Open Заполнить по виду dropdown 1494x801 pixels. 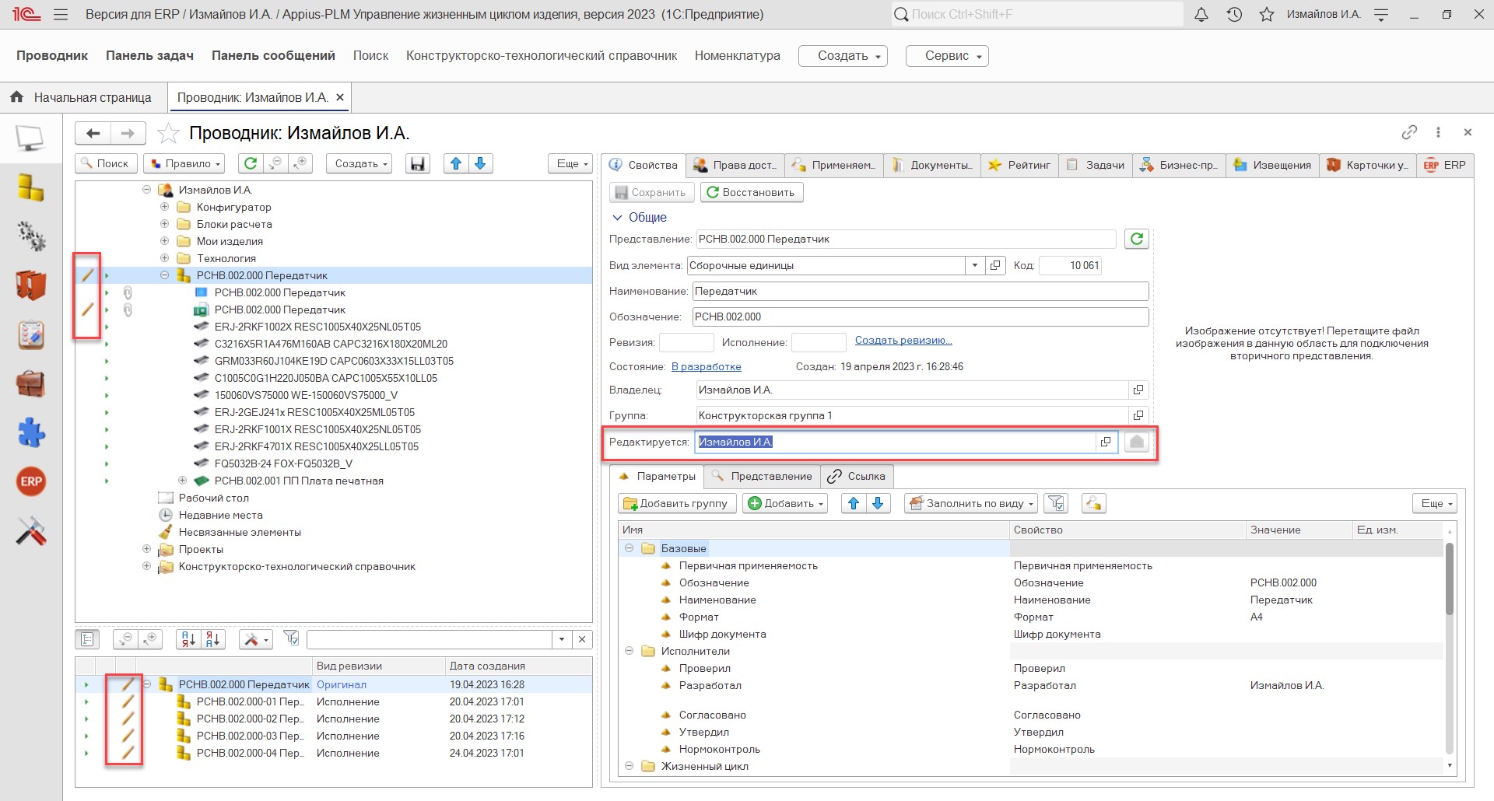pyautogui.click(x=971, y=503)
